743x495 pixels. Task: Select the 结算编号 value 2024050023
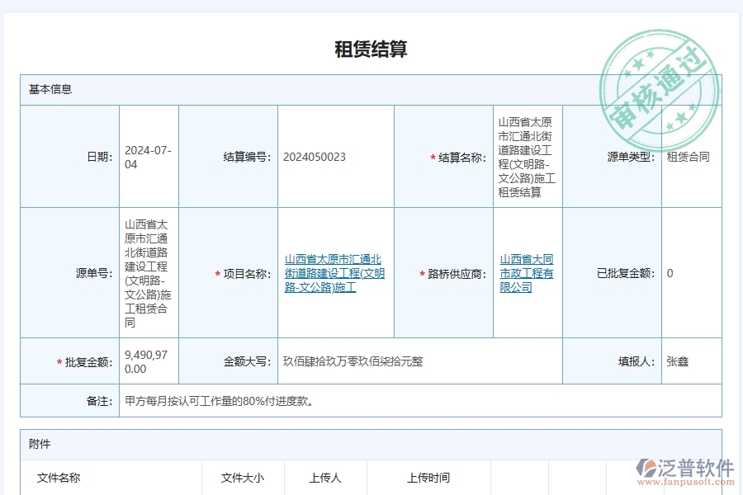[x=315, y=155]
